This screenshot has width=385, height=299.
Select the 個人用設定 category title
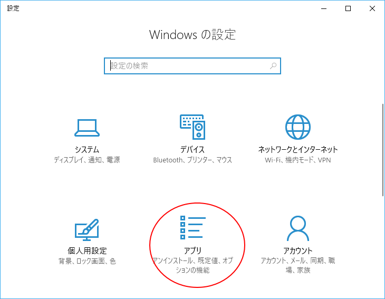pos(87,250)
